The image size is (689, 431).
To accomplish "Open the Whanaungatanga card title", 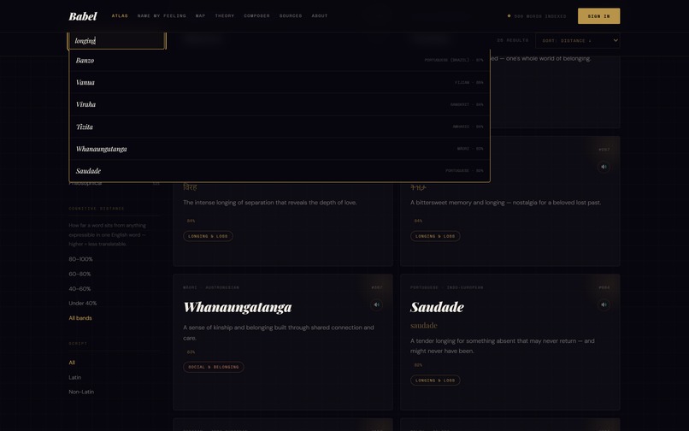I will point(238,307).
